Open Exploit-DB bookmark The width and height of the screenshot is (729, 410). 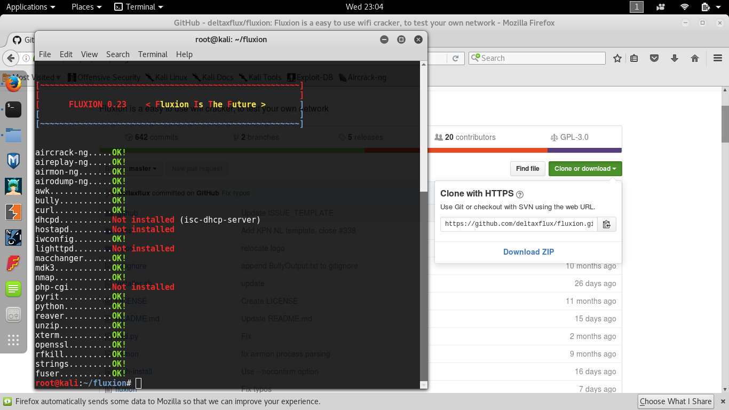click(310, 77)
